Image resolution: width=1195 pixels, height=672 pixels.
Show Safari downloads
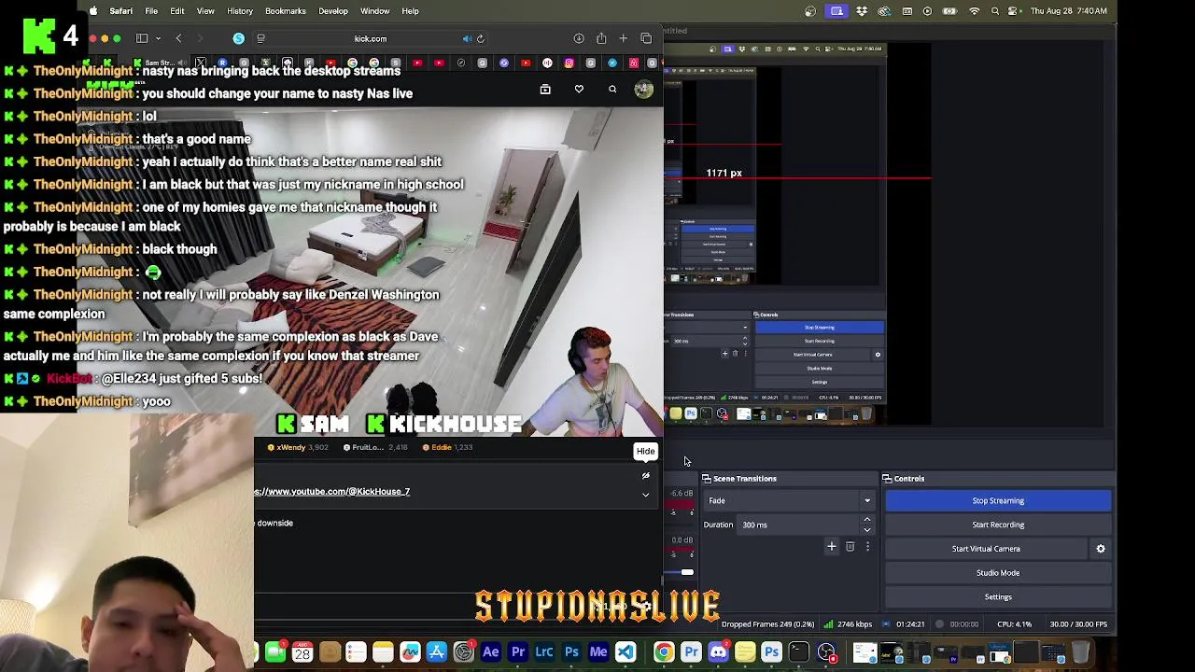pyautogui.click(x=579, y=38)
